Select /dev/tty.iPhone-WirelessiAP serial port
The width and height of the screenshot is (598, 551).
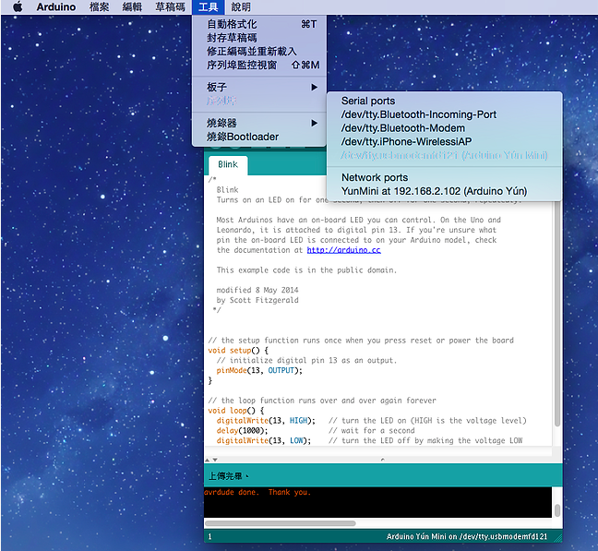pyautogui.click(x=444, y=142)
